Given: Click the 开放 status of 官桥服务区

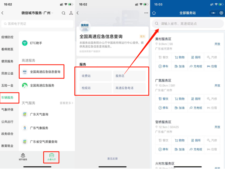Looking at the screenshot, I should (217, 127).
